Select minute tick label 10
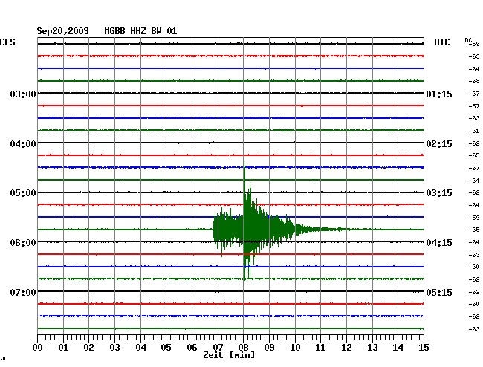 pyautogui.click(x=295, y=347)
